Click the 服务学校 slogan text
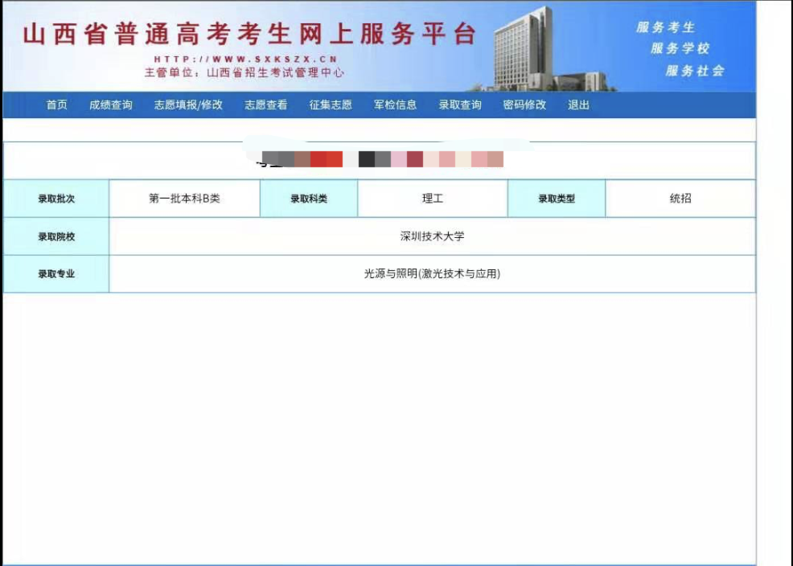 point(680,48)
